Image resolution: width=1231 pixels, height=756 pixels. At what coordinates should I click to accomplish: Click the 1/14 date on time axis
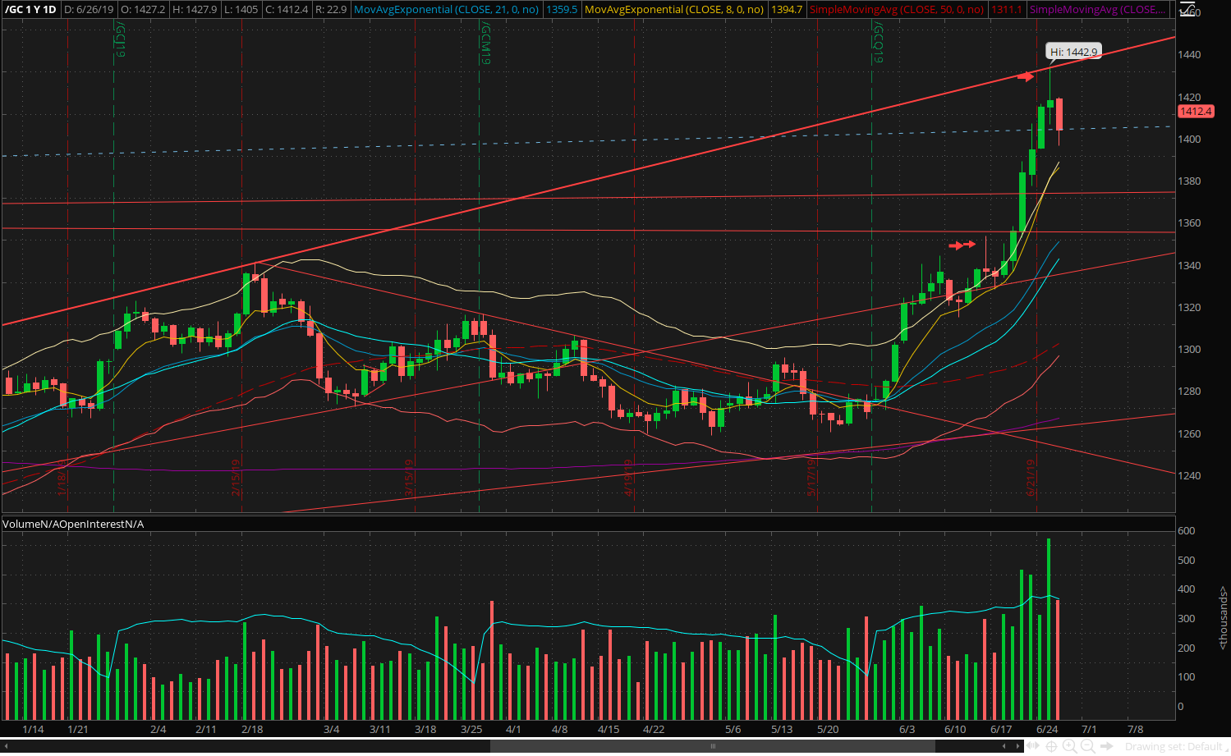tap(33, 729)
